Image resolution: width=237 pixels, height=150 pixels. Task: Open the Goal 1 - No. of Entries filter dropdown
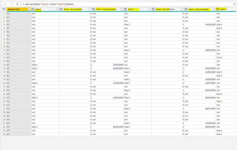coord(90,9)
